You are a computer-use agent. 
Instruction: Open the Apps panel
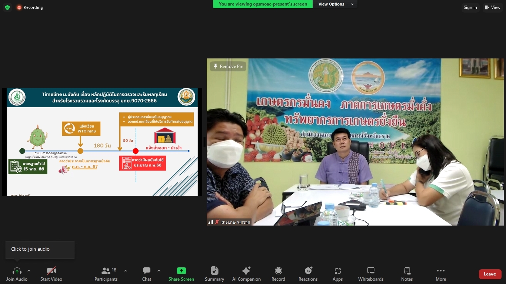(337, 274)
